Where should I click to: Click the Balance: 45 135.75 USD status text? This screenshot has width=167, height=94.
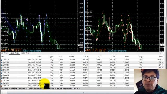pyautogui.click(x=11, y=88)
